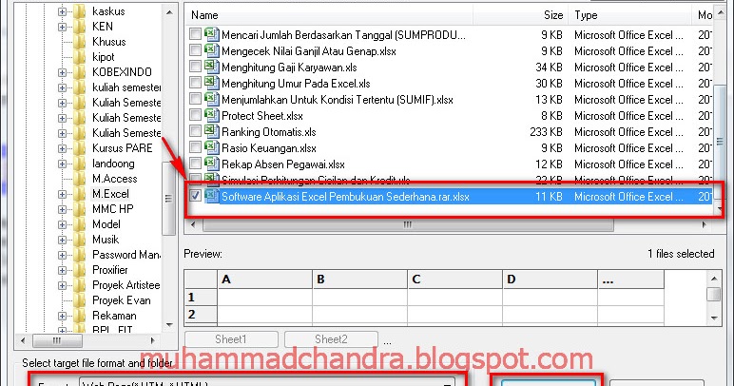Tick checkbox for Rasio Keuangan.xlsx
Image resolution: width=734 pixels, height=386 pixels.
195,148
